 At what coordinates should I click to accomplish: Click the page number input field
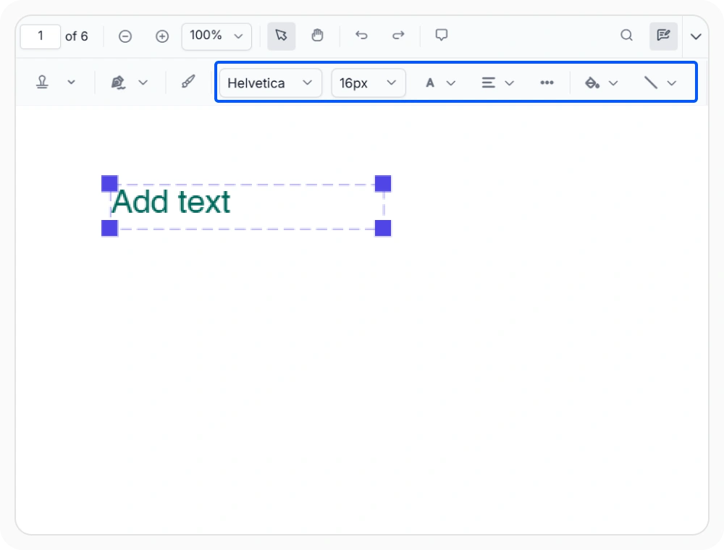tap(40, 36)
